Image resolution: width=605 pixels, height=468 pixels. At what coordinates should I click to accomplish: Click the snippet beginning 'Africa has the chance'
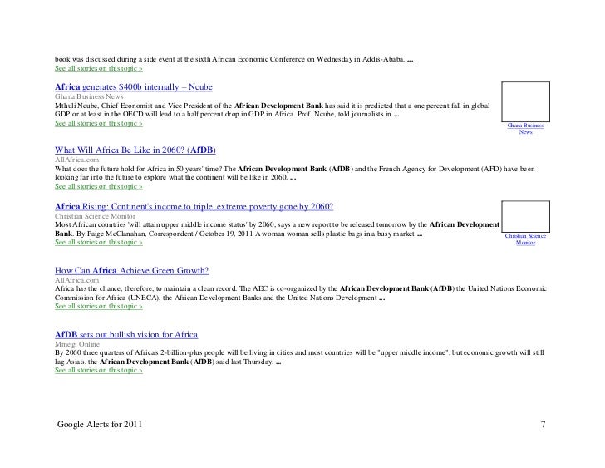[x=301, y=293]
